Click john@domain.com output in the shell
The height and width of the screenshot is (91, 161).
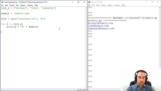coord(98,26)
